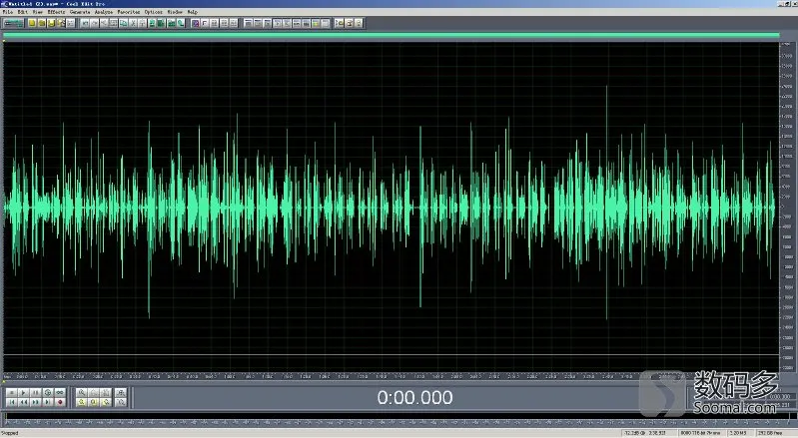Click the Rewind transport button
The image size is (798, 438).
click(23, 402)
